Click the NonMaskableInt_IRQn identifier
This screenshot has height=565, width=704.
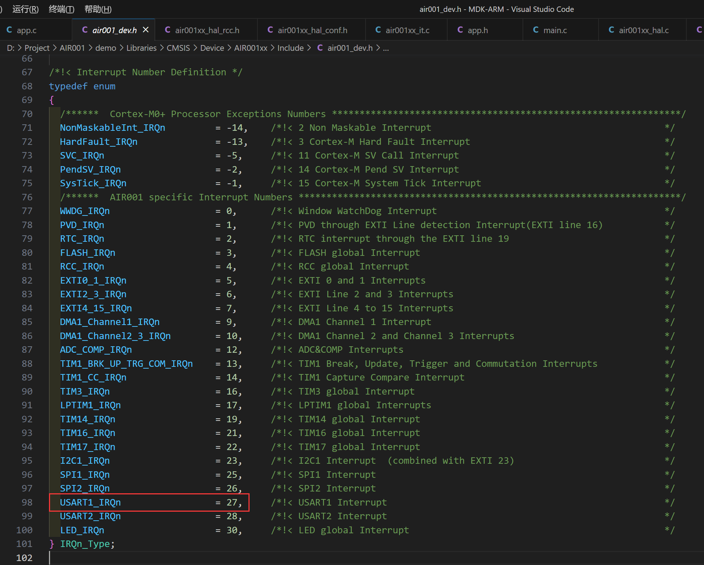point(112,128)
